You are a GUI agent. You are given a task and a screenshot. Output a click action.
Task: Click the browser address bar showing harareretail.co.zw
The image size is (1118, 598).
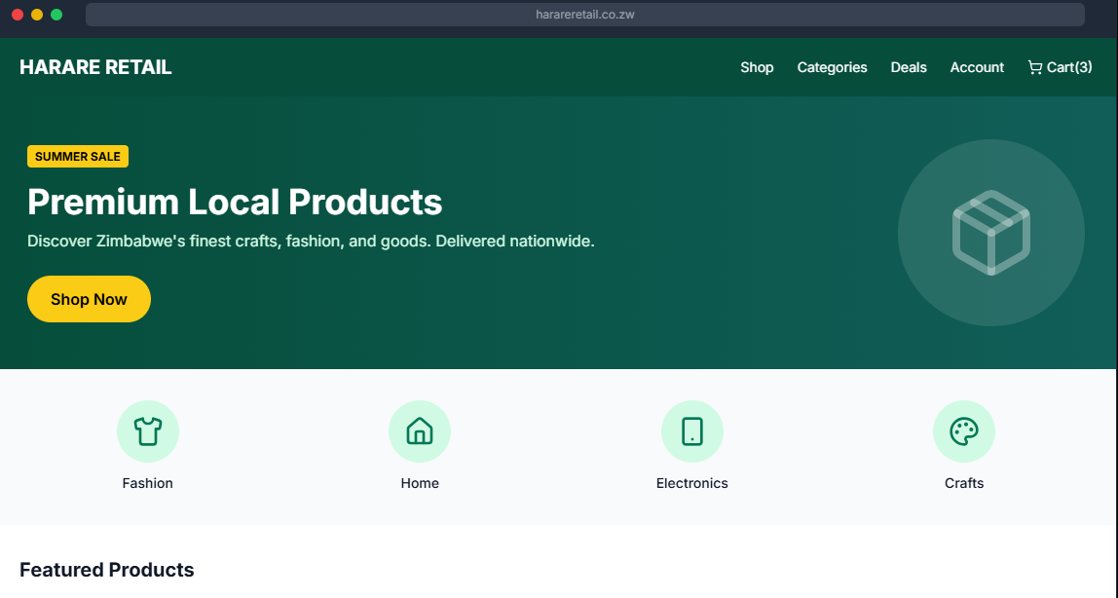584,14
